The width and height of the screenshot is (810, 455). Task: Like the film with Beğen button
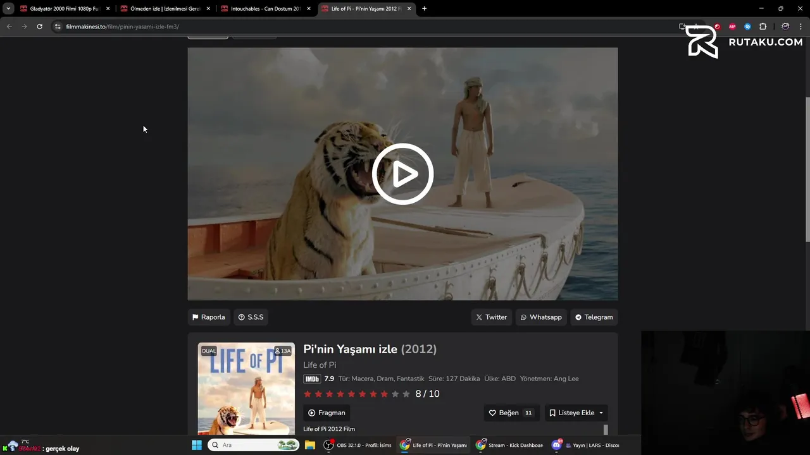click(x=511, y=413)
